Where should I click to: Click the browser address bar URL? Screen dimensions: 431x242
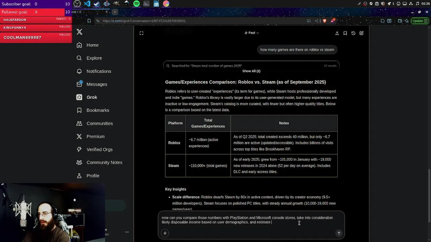144,21
